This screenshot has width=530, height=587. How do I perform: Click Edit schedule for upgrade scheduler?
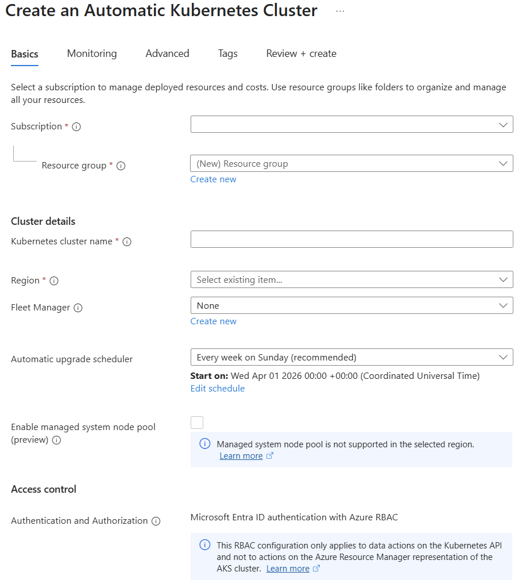point(217,388)
